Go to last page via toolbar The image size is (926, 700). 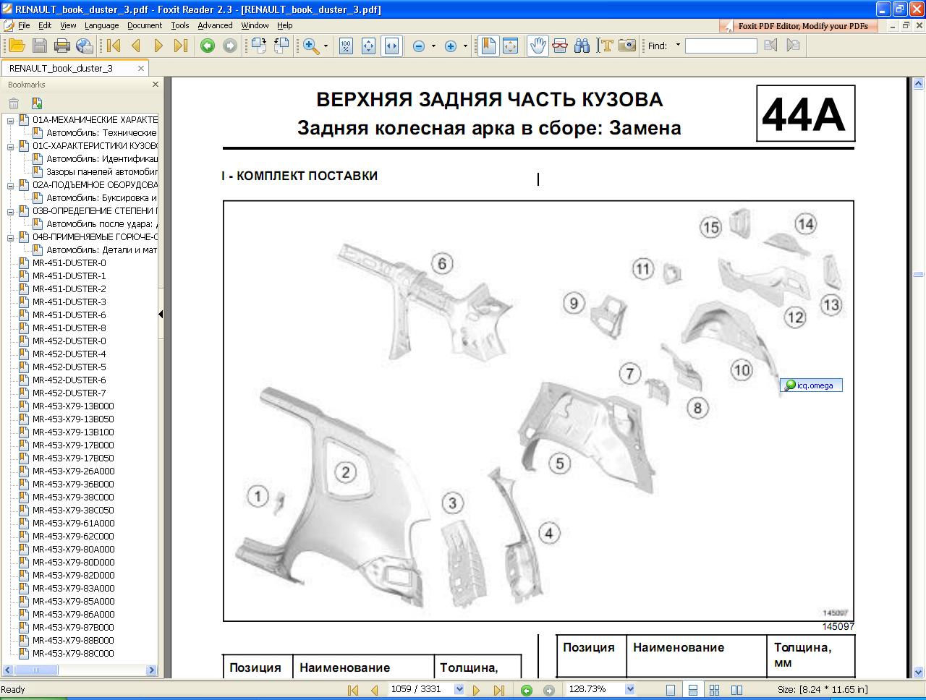[x=181, y=46]
